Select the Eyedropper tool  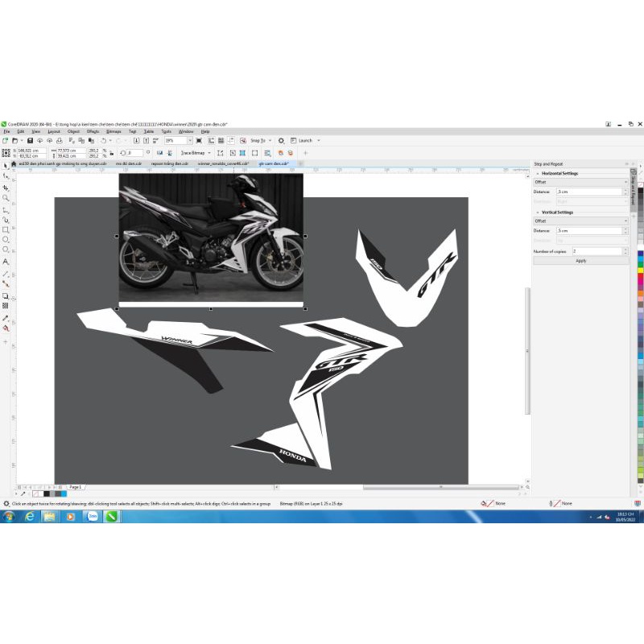pos(6,317)
